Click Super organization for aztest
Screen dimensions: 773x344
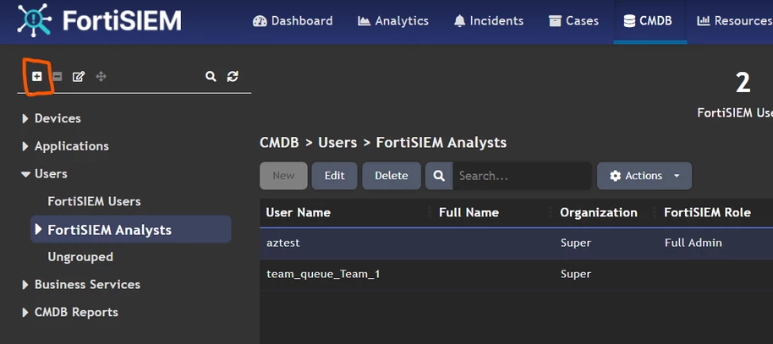click(x=576, y=243)
